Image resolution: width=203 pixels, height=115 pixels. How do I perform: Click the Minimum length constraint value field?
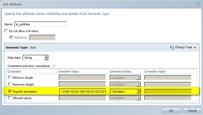coord(82,78)
